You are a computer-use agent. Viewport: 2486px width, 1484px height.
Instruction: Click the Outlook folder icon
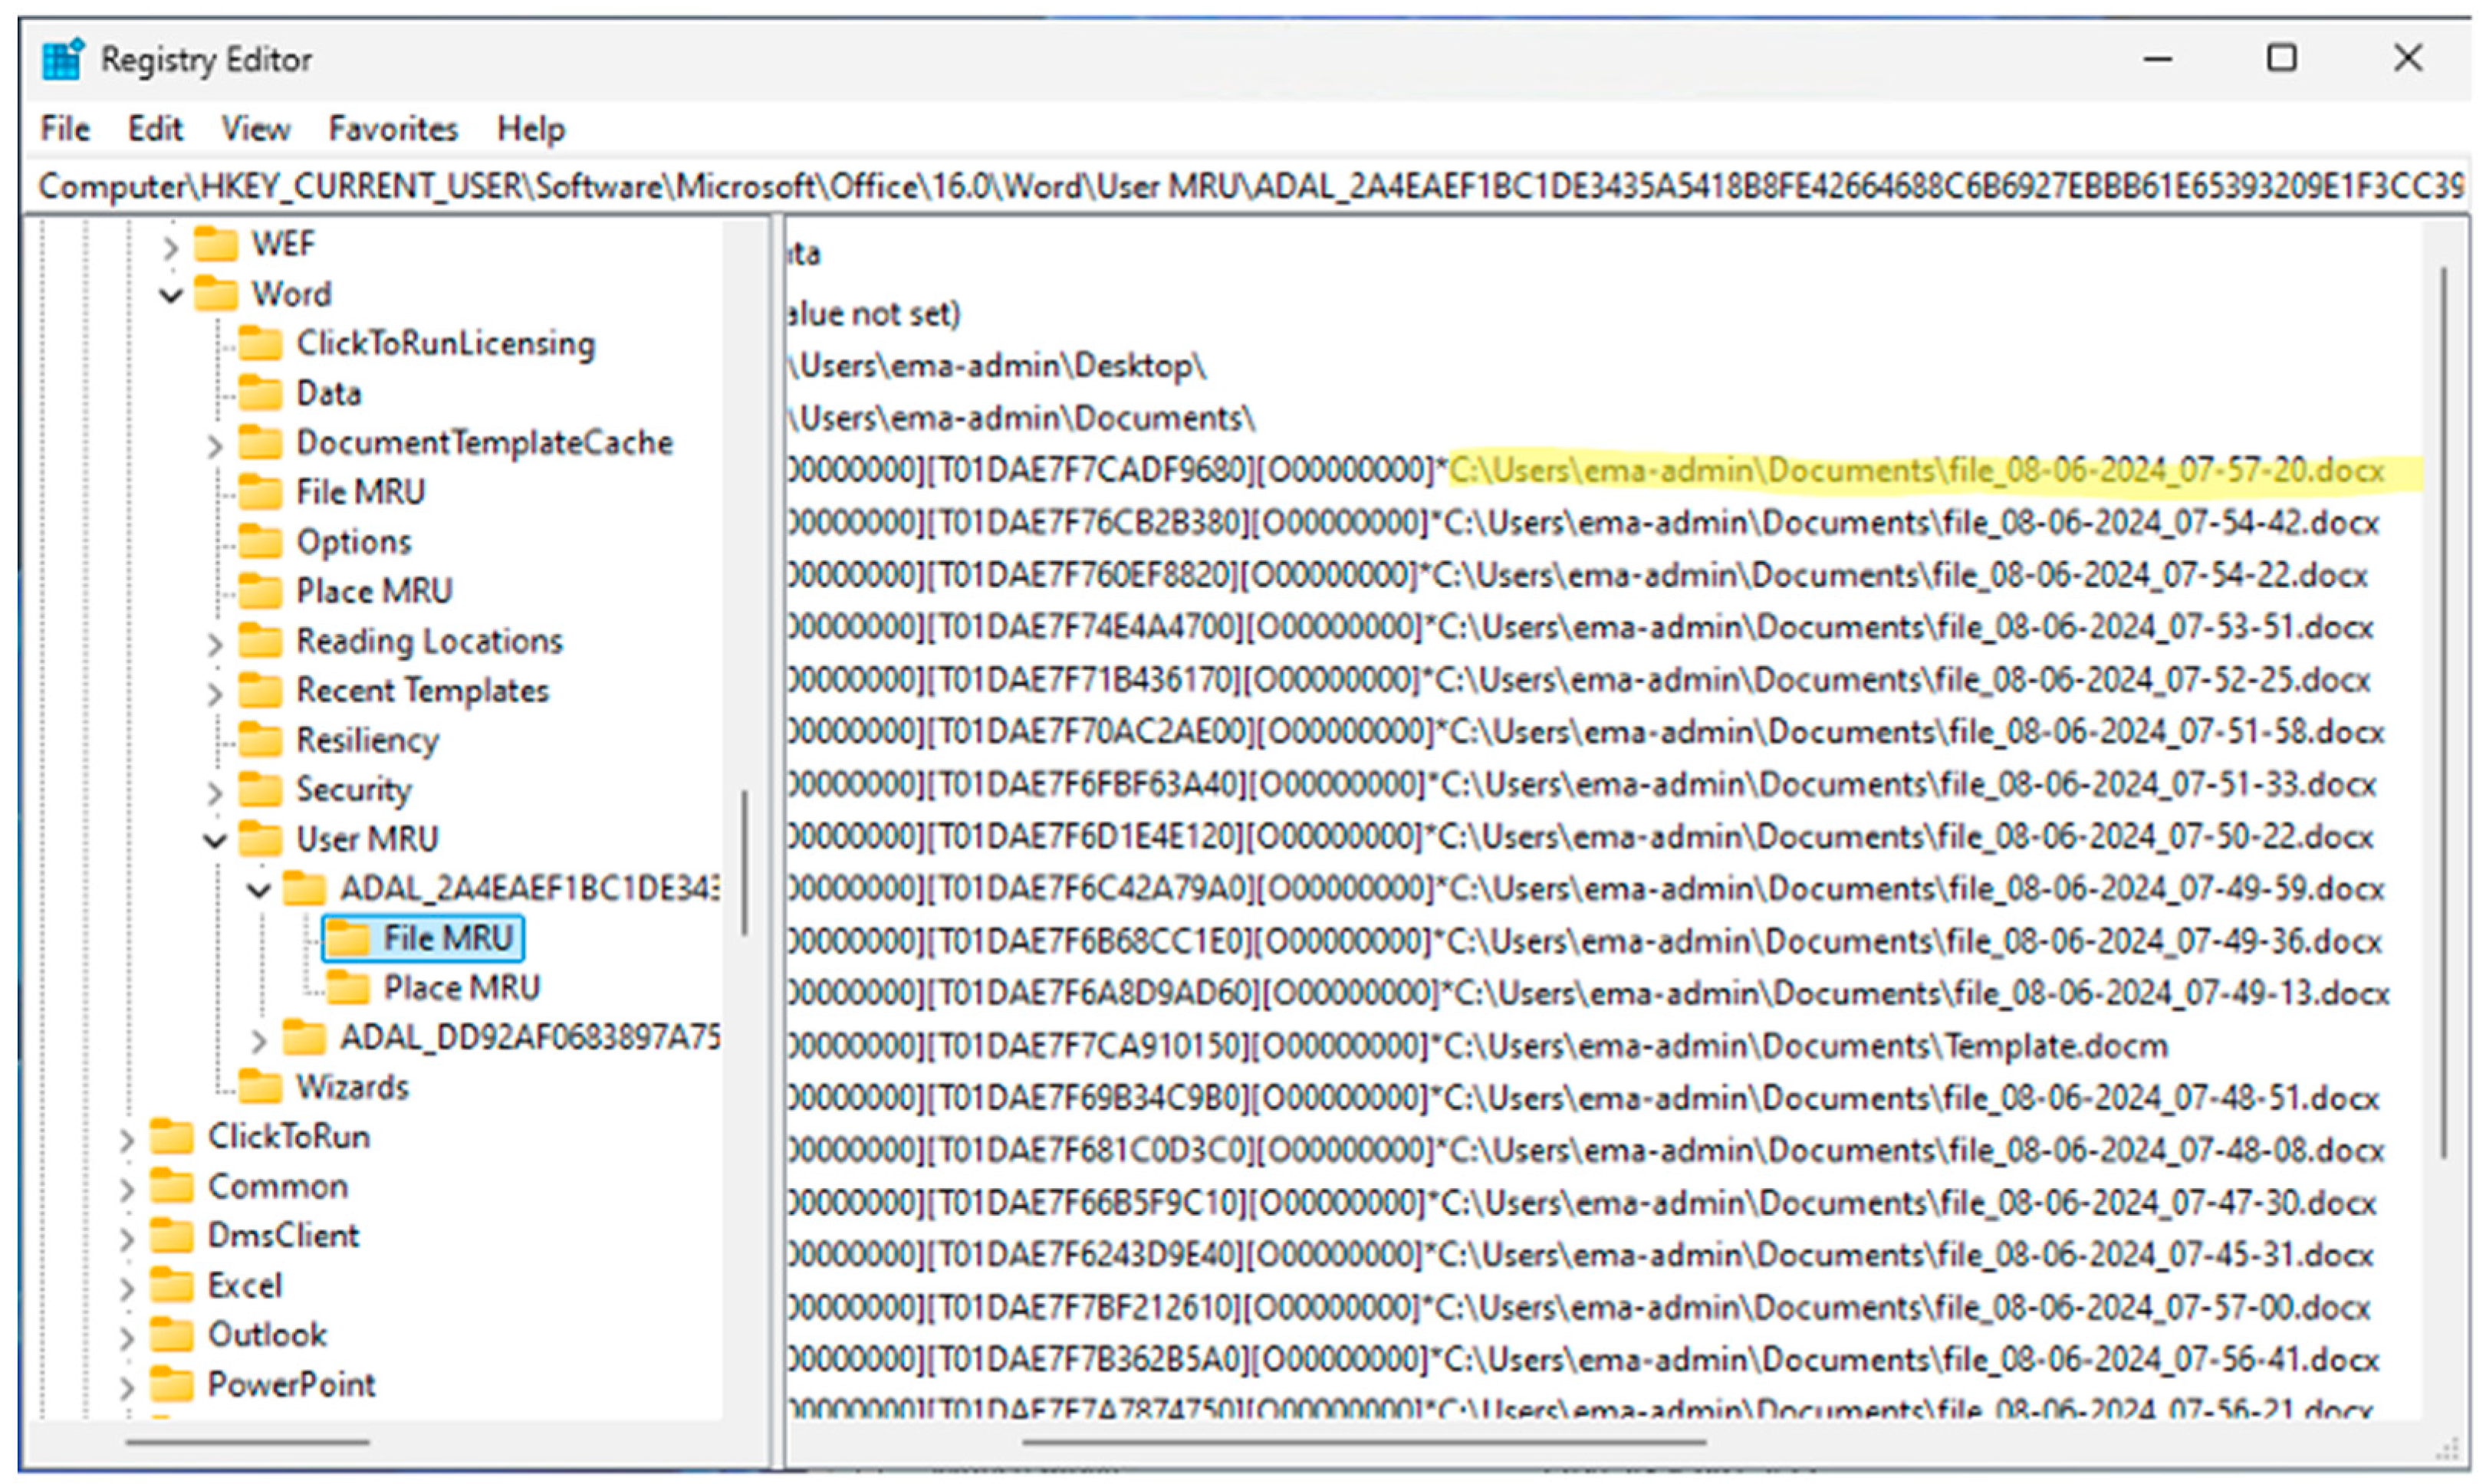tap(172, 1335)
